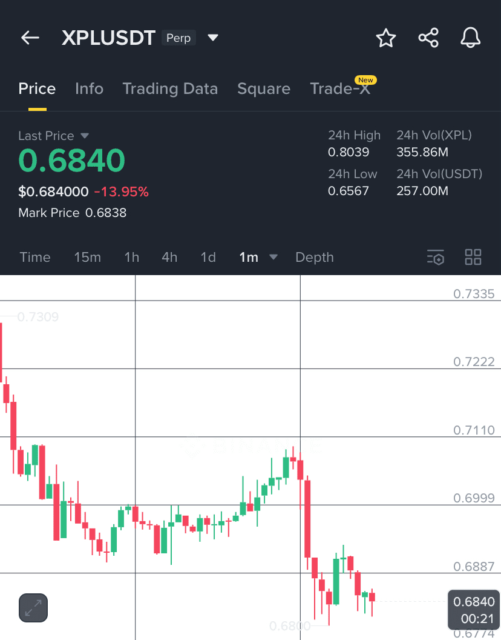This screenshot has width=501, height=640.
Task: Tap the 0.6800 low marker on chart
Action: click(290, 625)
